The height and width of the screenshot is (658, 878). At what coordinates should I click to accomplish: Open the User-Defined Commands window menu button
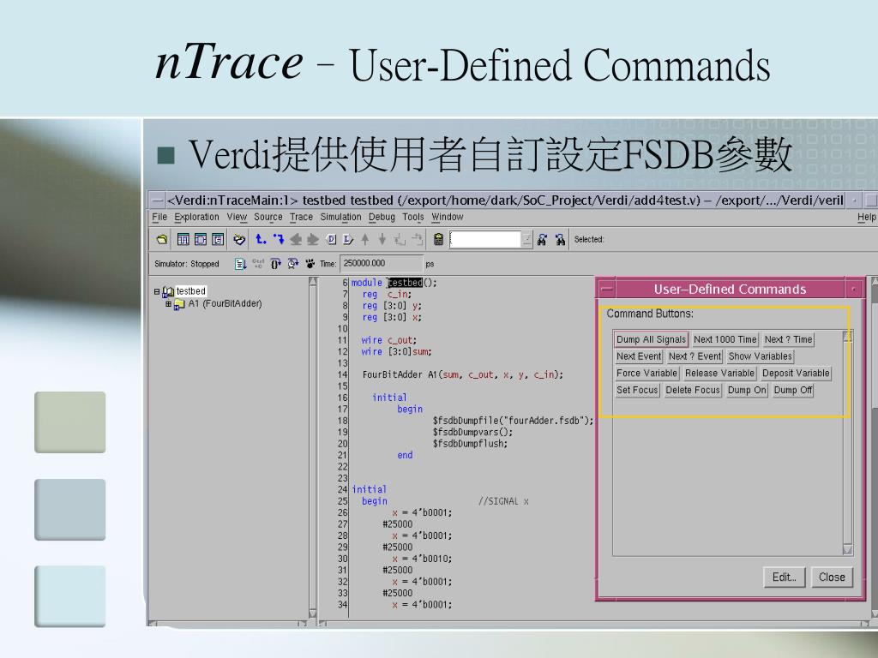607,290
